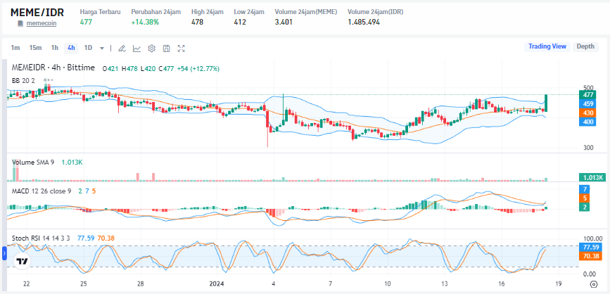Viewport: 610px width, 294px height.
Task: Expand the left side panel handle
Action: pos(4,254)
